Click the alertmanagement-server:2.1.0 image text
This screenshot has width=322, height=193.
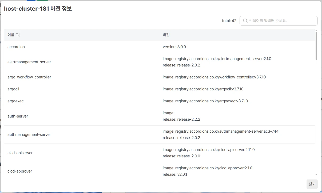(217, 59)
